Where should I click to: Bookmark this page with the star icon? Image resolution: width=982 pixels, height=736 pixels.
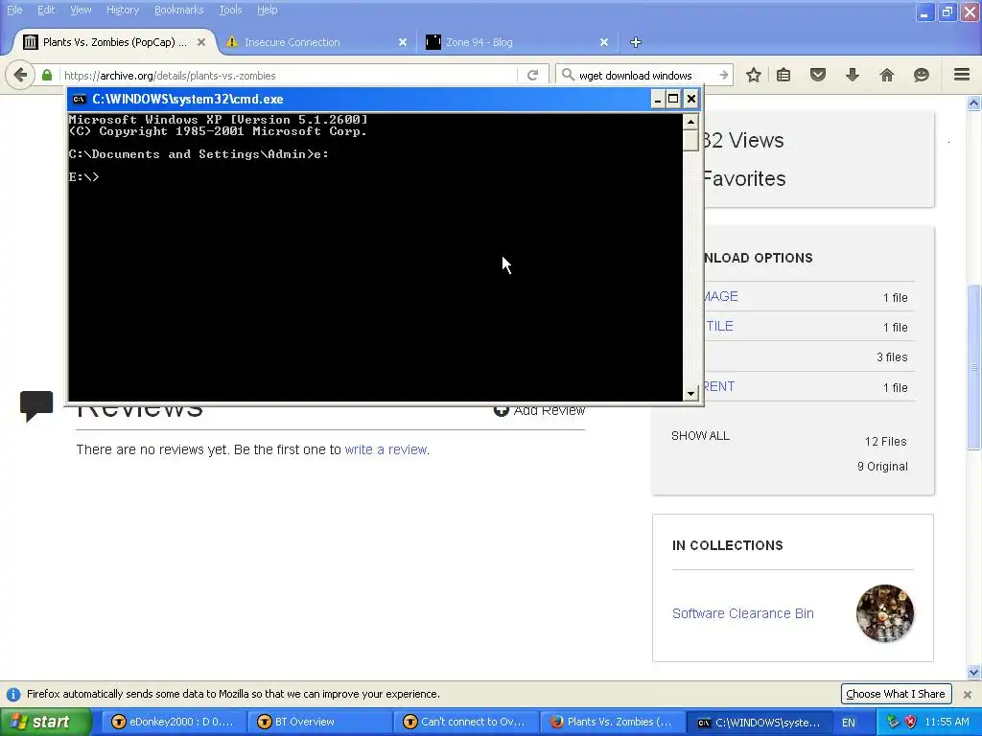pyautogui.click(x=754, y=75)
